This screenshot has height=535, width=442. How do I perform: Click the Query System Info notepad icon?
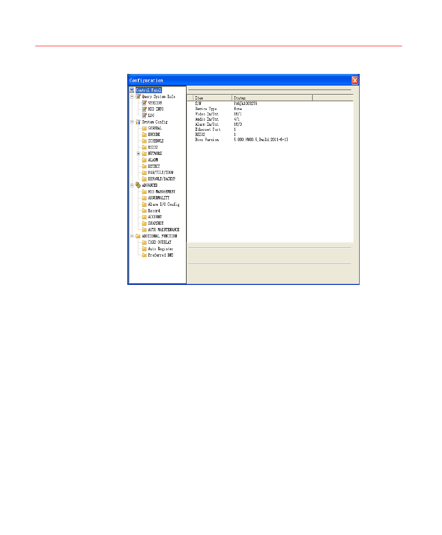click(138, 97)
